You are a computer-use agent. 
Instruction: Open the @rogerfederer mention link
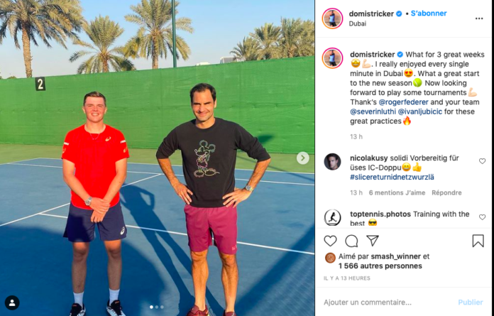[x=403, y=102]
